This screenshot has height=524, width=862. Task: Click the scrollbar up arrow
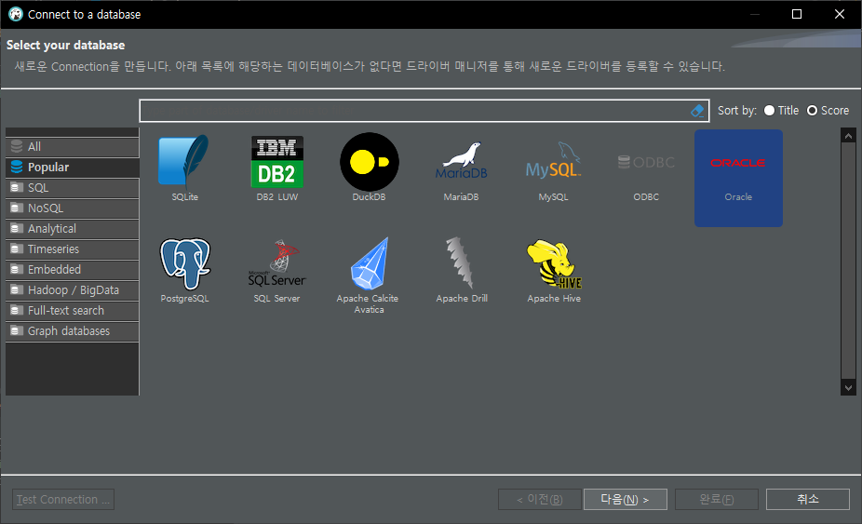(848, 135)
